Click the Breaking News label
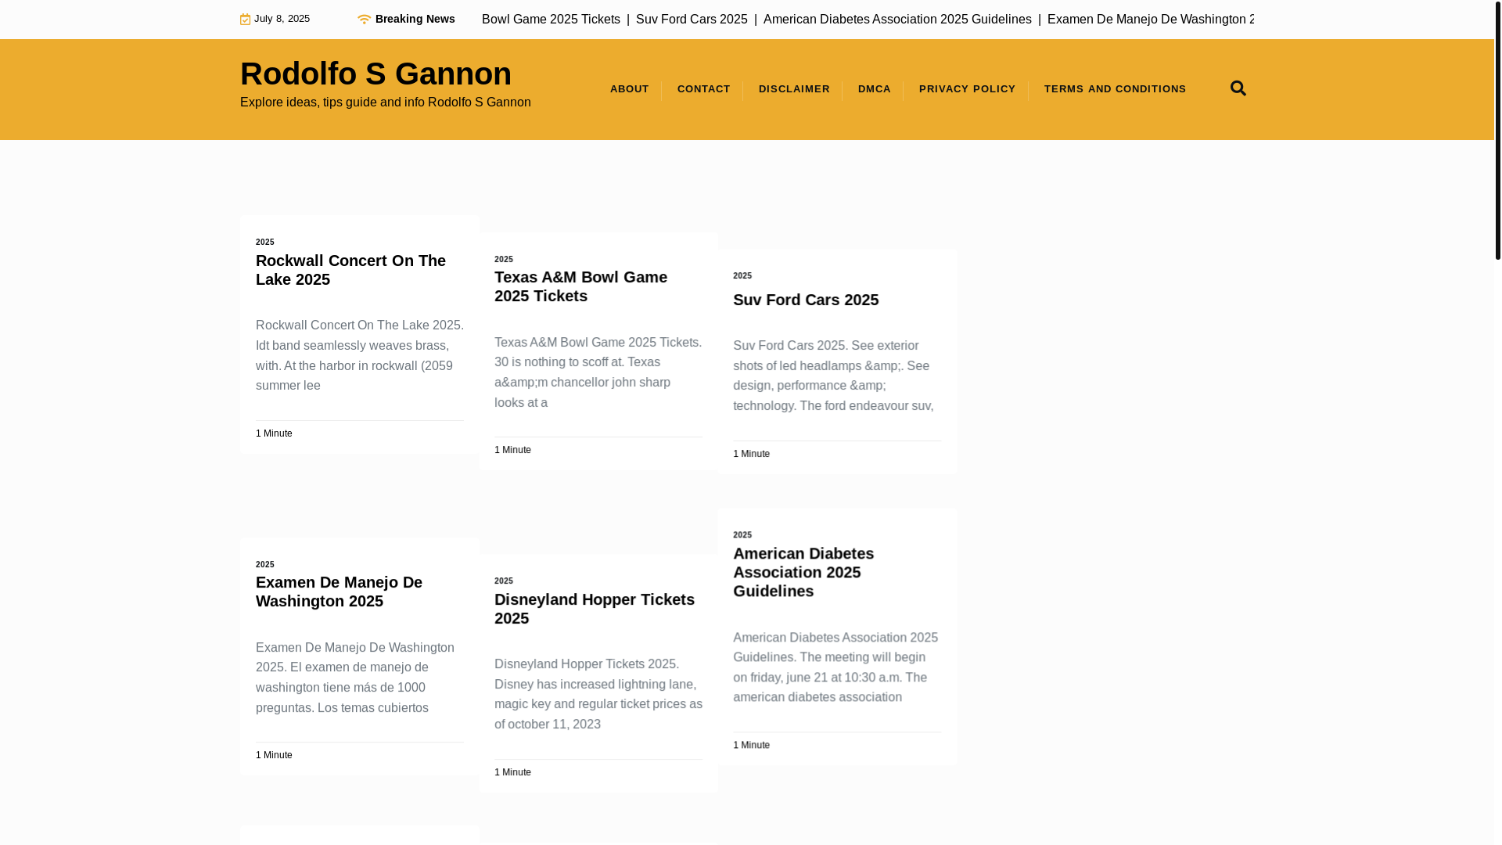 pos(415,19)
